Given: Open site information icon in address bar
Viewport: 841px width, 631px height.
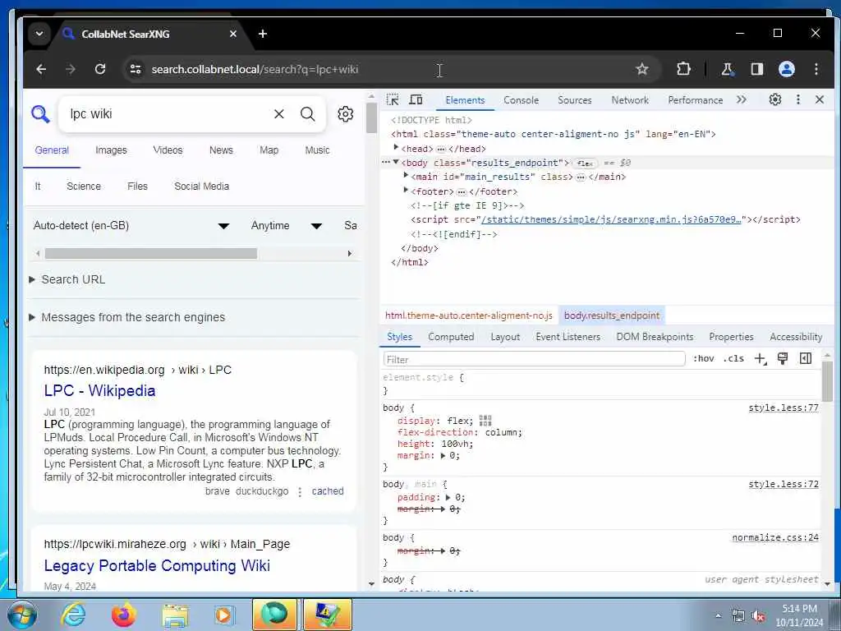Looking at the screenshot, I should click(x=136, y=69).
